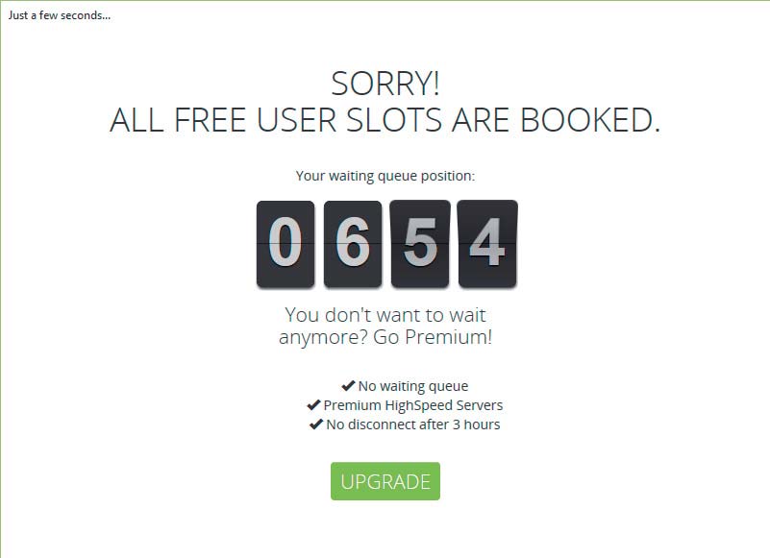
Task: Click the SORRY! heading
Action: click(385, 84)
